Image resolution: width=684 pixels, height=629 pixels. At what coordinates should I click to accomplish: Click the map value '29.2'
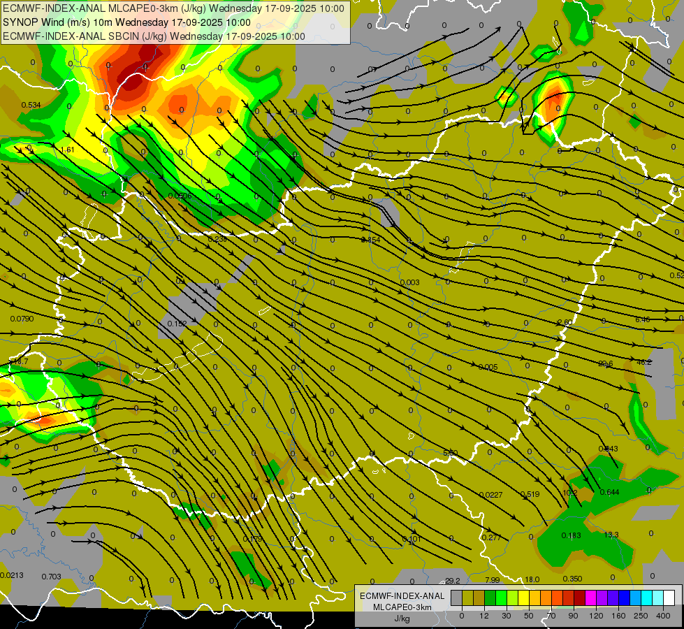[452, 581]
